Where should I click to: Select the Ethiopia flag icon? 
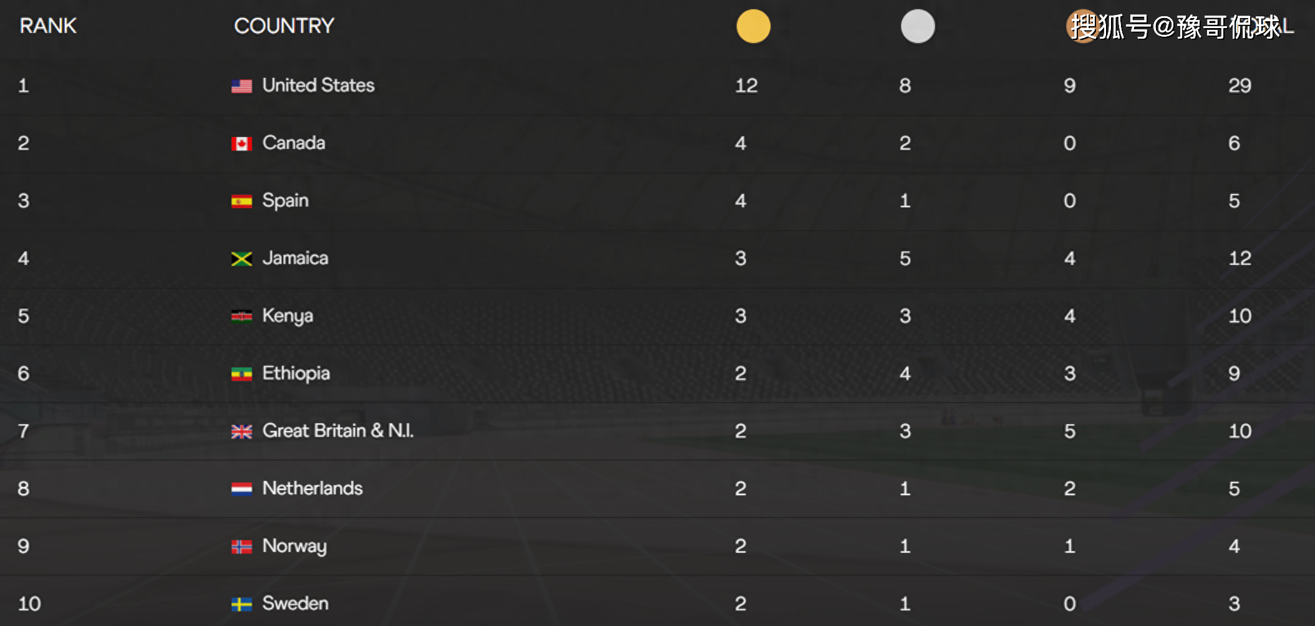tap(241, 374)
